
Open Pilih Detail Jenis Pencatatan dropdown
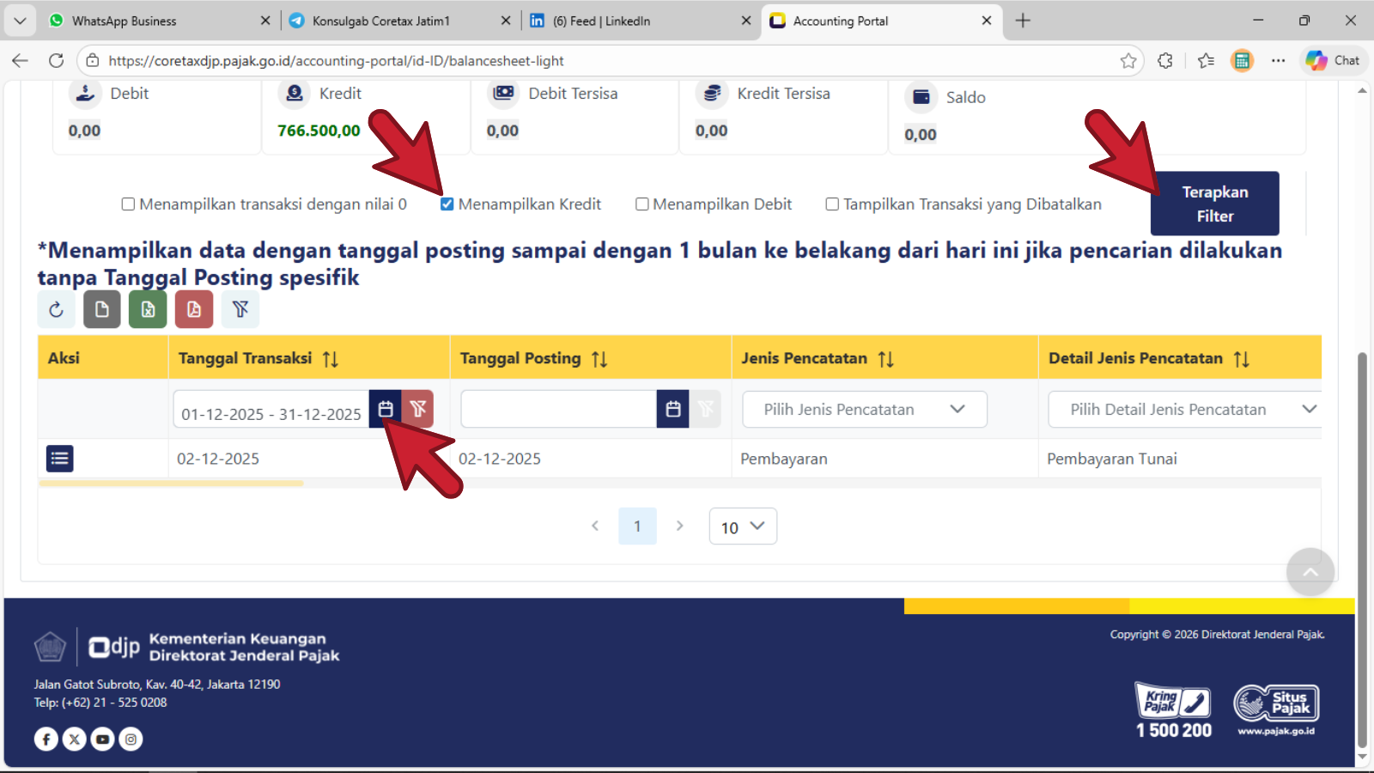coord(1185,410)
